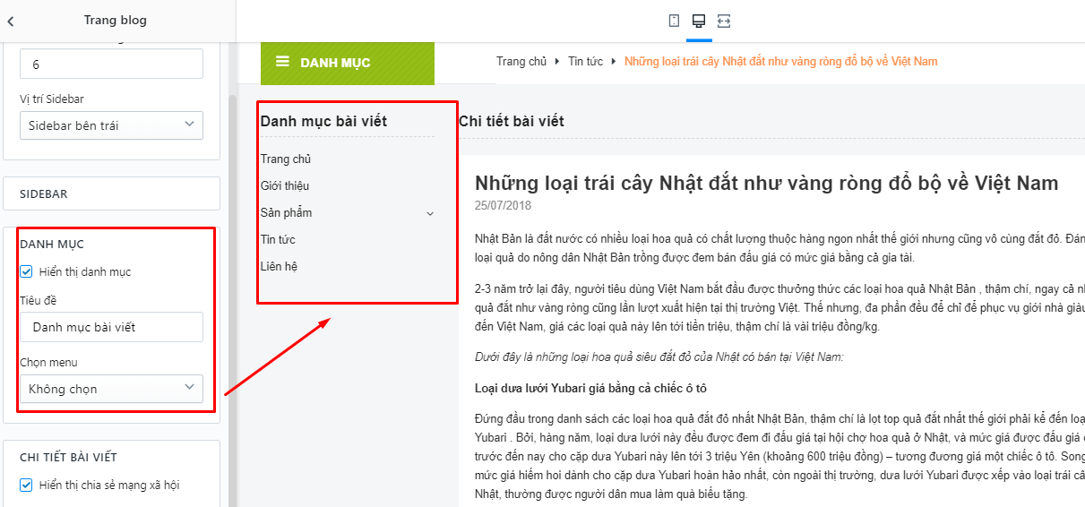Click the article date 25/07/2018
The height and width of the screenshot is (507, 1085).
point(504,205)
